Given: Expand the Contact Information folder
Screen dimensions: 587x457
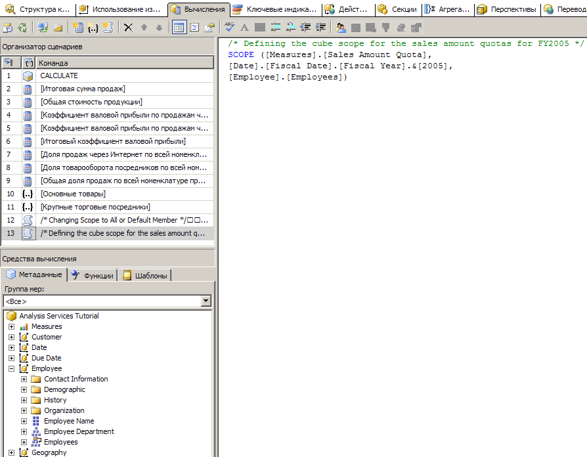Looking at the screenshot, I should pos(24,379).
